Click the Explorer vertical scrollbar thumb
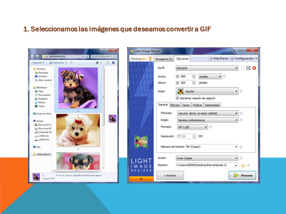 pos(103,97)
